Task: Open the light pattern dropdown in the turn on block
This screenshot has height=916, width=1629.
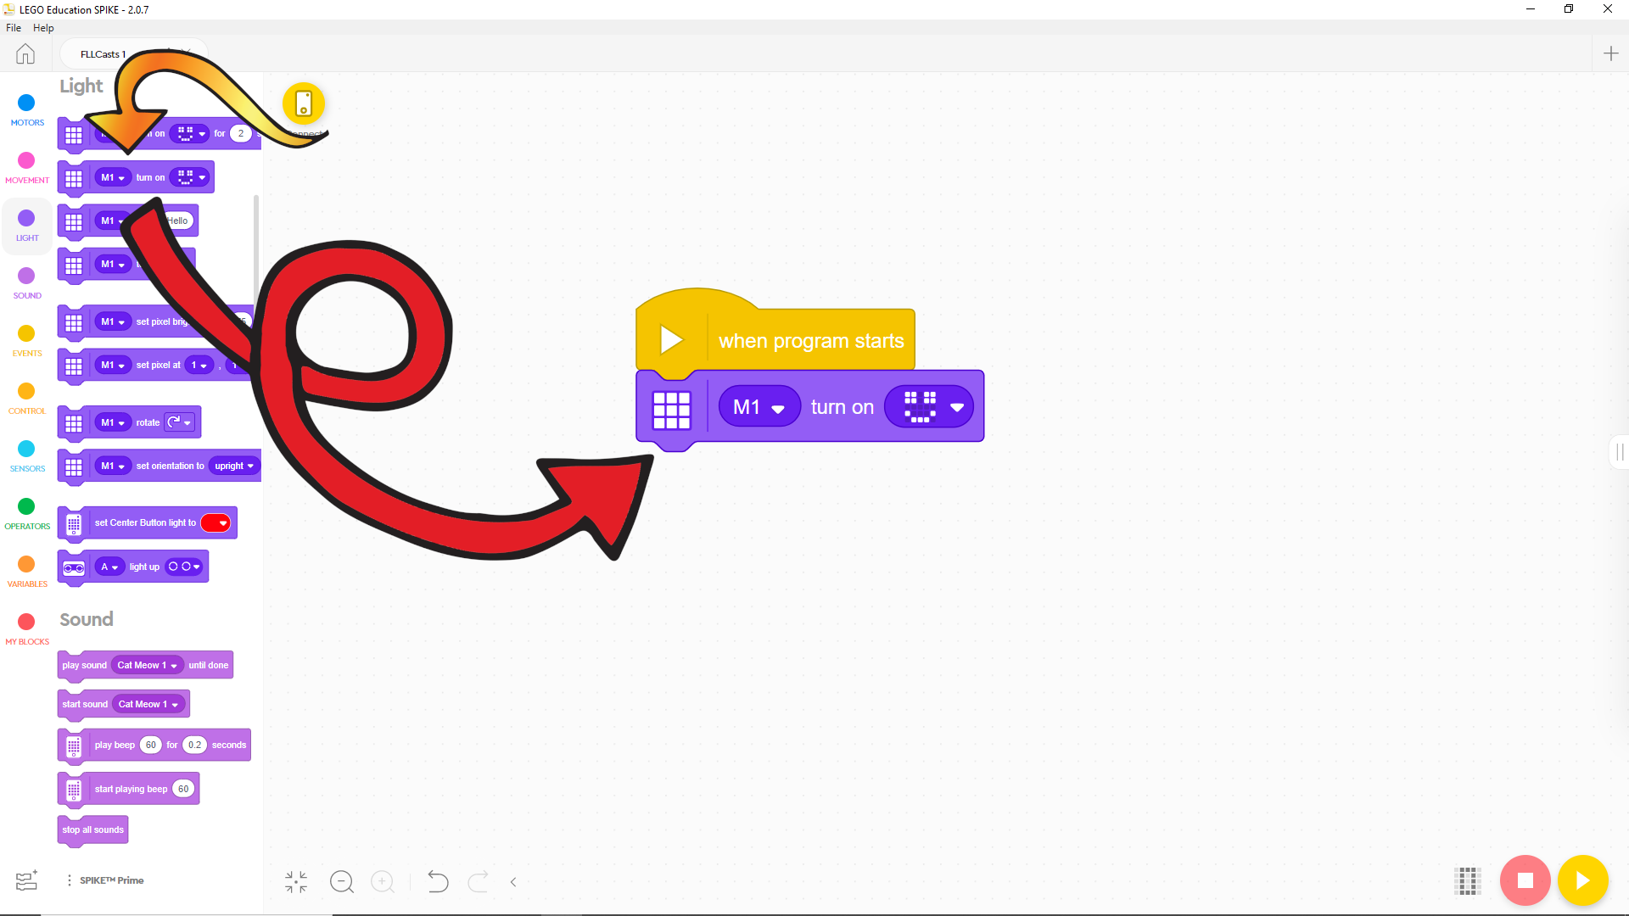Action: tap(928, 406)
